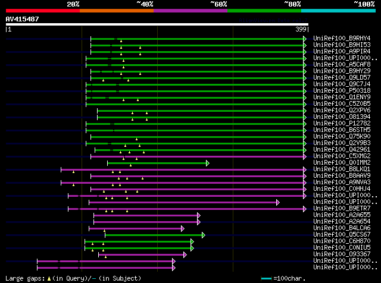Click the cyan 100char scale bar
This screenshot has height=283, width=381.
266,279
